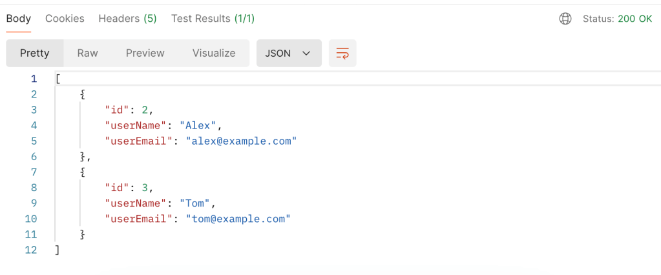The width and height of the screenshot is (661, 275).
Task: Click the "alex@example.com" value text
Action: coord(241,141)
